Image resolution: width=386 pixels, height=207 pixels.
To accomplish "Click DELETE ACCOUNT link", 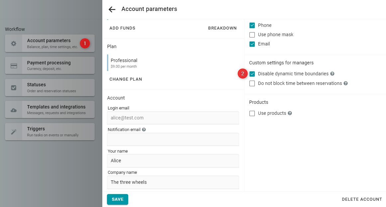I will coord(362,199).
